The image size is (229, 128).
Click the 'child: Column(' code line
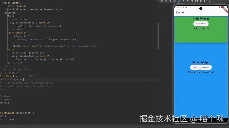point(17,6)
